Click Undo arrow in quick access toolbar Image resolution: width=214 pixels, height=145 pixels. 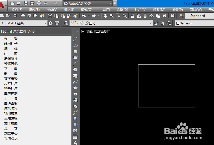[x=46, y=3]
